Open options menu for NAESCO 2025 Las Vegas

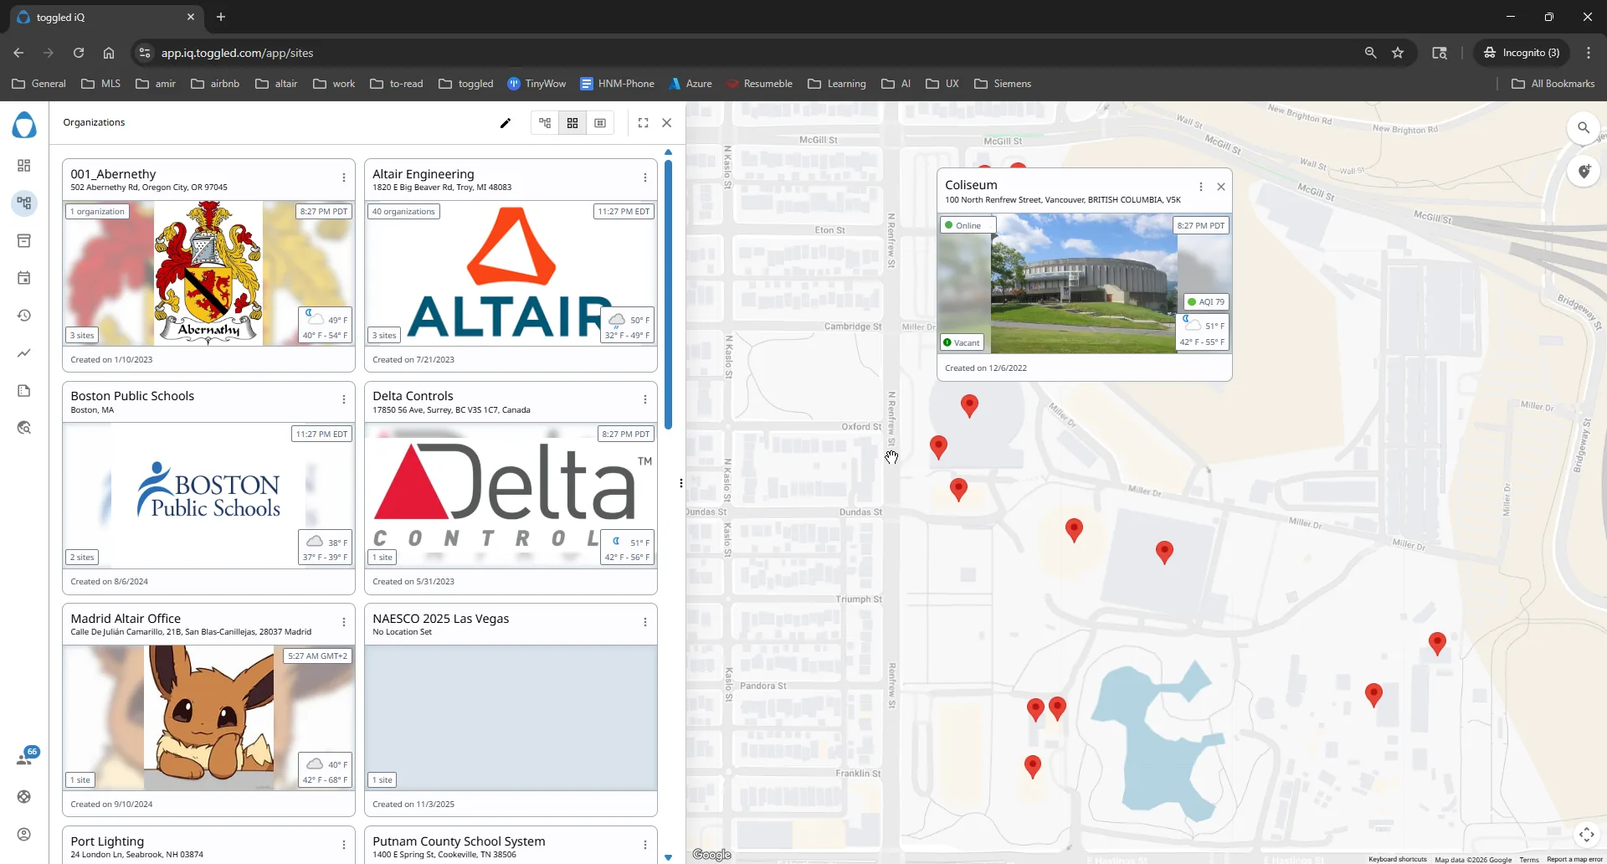pos(645,623)
